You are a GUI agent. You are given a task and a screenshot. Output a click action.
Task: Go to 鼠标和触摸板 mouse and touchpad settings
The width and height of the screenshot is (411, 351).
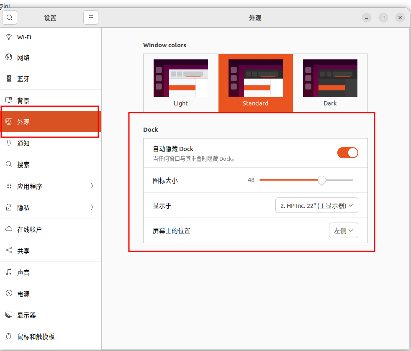coord(36,336)
